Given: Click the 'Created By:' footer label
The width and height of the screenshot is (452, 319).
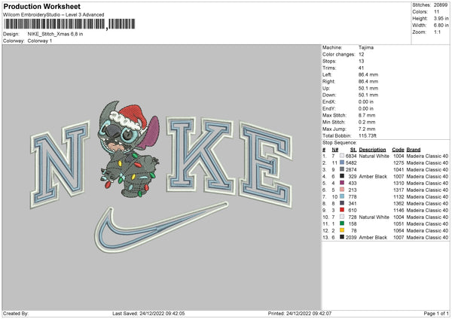Looking at the screenshot, I should [x=16, y=314].
